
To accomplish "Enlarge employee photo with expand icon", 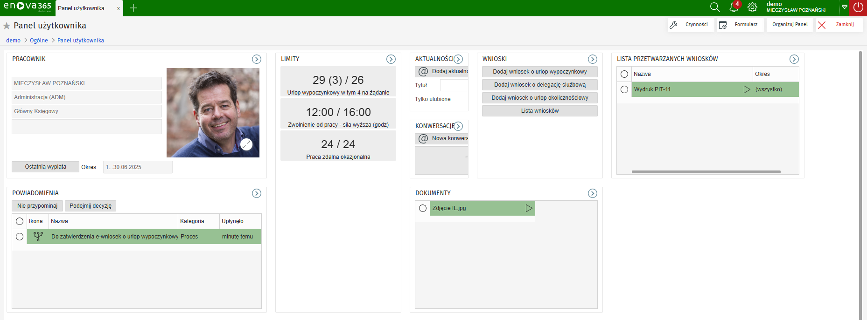I will 246,144.
